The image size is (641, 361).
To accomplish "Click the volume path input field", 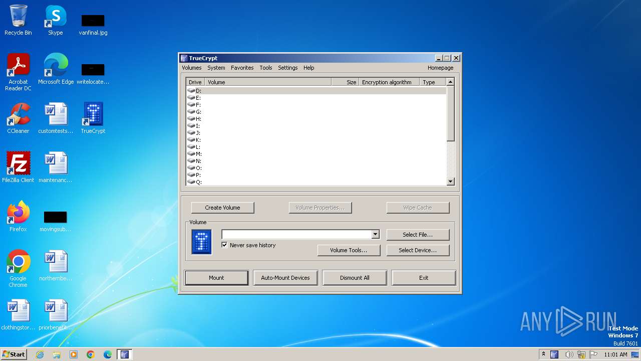I will click(296, 234).
